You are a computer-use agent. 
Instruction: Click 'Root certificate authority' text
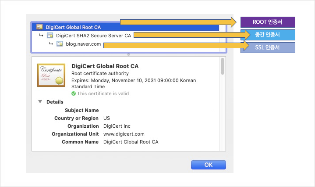[100, 73]
